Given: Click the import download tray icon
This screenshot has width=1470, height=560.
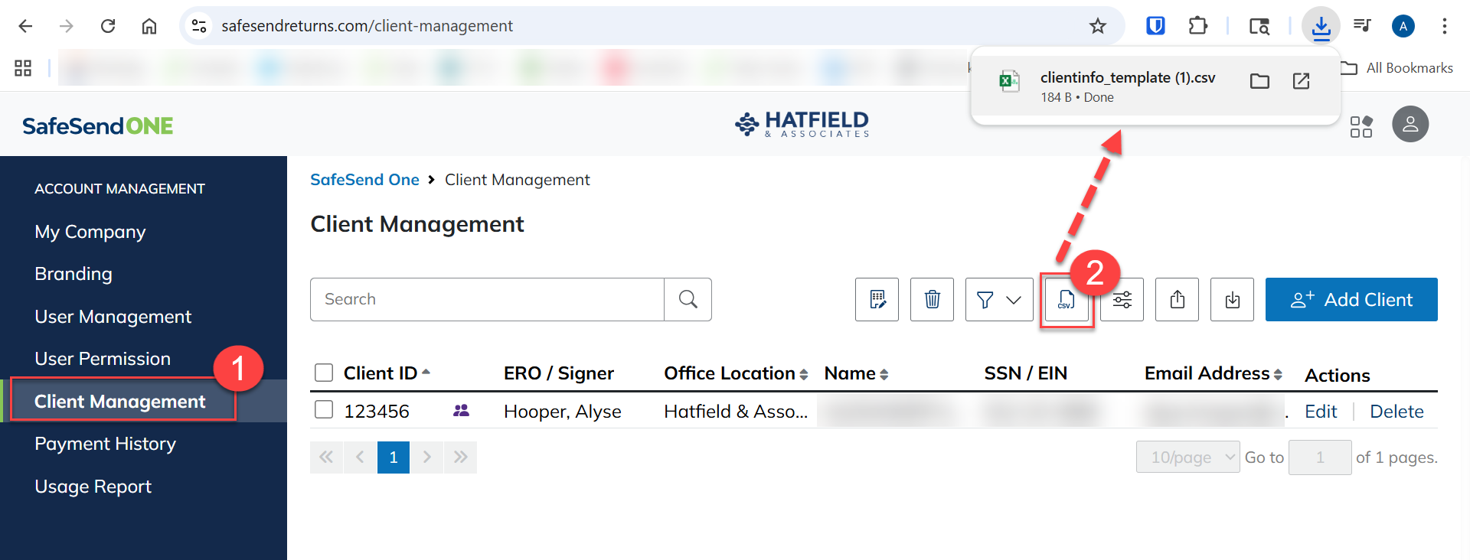Looking at the screenshot, I should click(x=1232, y=299).
